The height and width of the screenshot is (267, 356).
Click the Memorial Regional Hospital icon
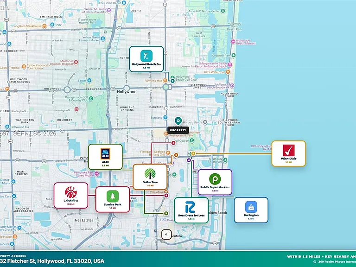pos(76,62)
